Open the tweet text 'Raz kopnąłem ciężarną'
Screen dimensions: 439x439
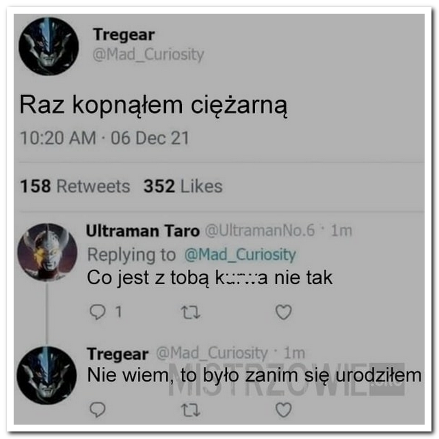pos(153,105)
